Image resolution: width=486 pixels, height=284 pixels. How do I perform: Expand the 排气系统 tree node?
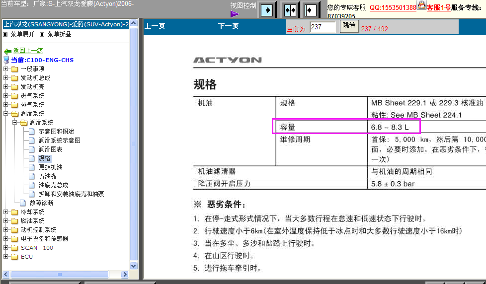[5, 105]
